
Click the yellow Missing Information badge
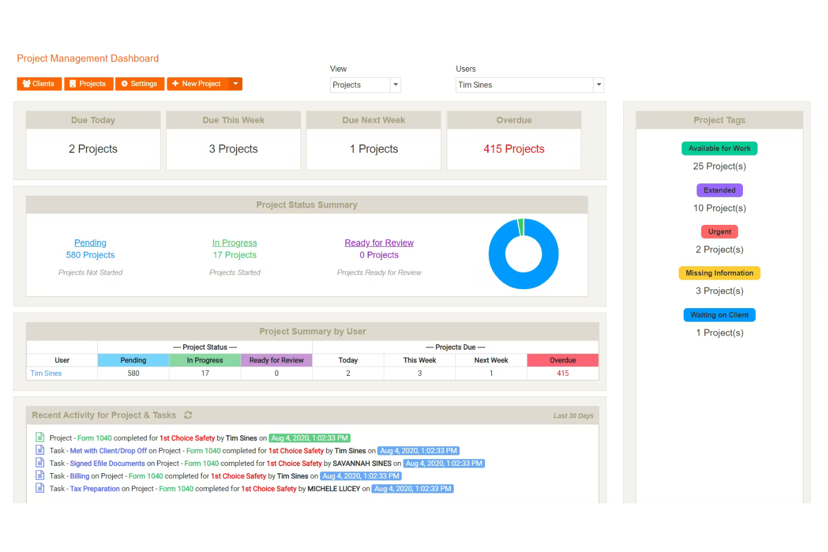[719, 273]
